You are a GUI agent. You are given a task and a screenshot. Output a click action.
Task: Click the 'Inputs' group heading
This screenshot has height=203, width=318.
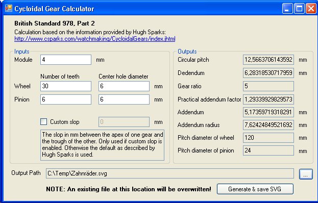22,52
